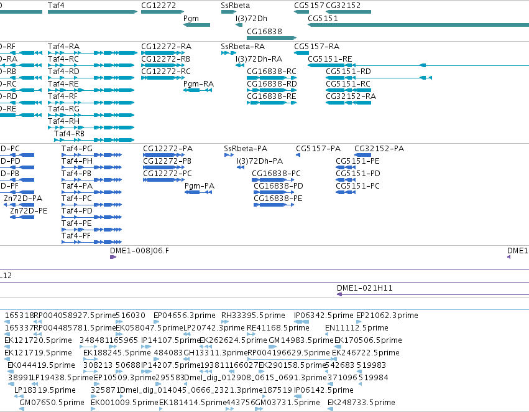
Task: Click transcript SsRbeta-RA
Action: point(243,47)
